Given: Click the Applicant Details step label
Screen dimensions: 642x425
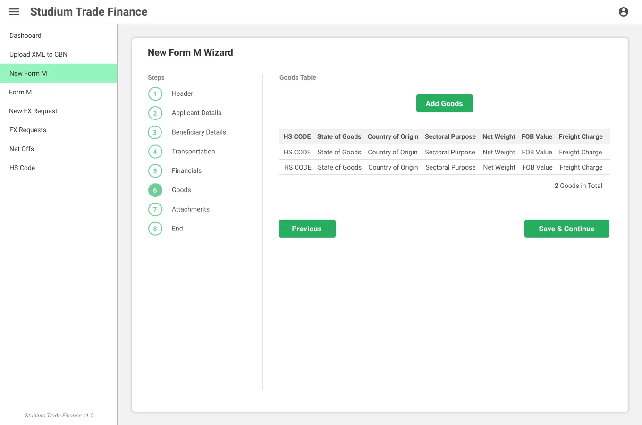Looking at the screenshot, I should tap(196, 113).
